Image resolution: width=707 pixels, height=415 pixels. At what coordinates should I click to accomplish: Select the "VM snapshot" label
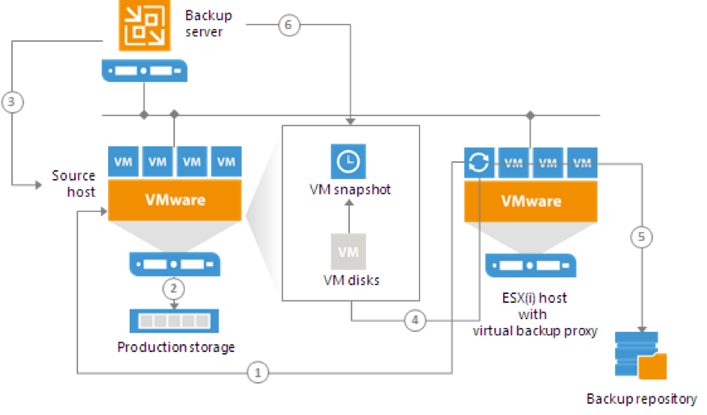tap(350, 189)
